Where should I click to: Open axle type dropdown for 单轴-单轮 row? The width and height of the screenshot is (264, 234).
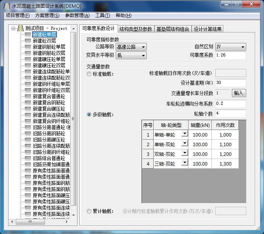point(185,134)
